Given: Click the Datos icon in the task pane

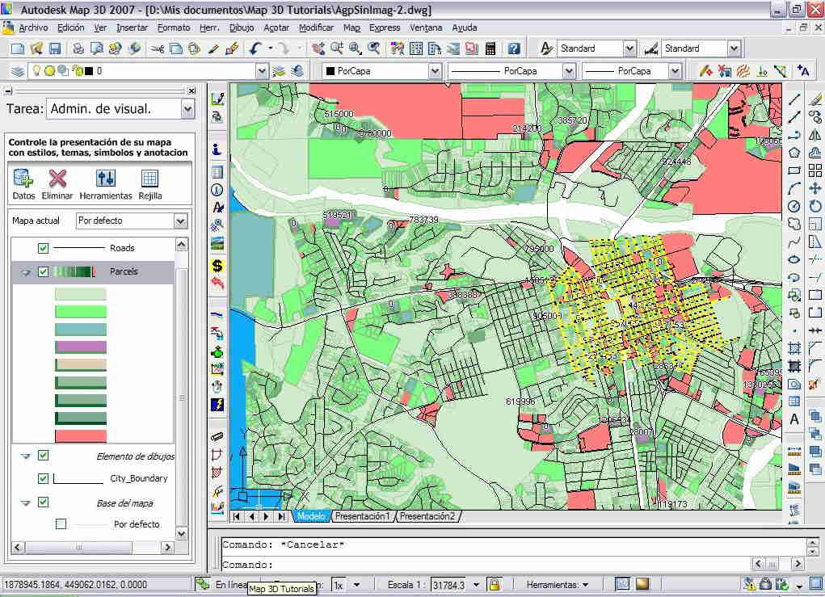Looking at the screenshot, I should [x=23, y=179].
